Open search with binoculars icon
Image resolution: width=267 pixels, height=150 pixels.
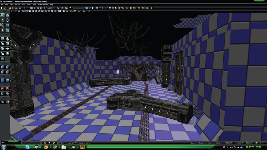pos(58,8)
